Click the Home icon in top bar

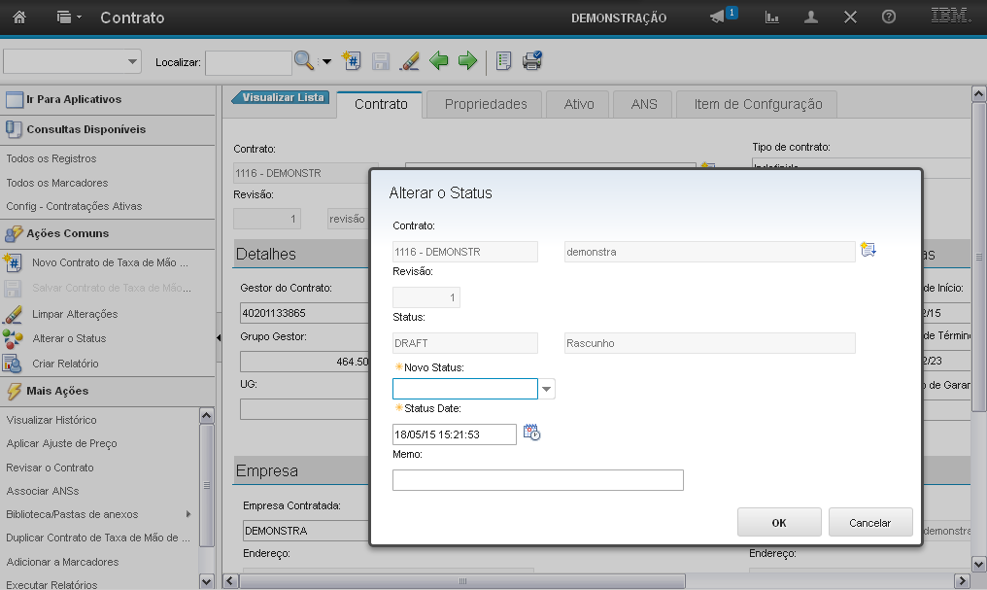[19, 17]
